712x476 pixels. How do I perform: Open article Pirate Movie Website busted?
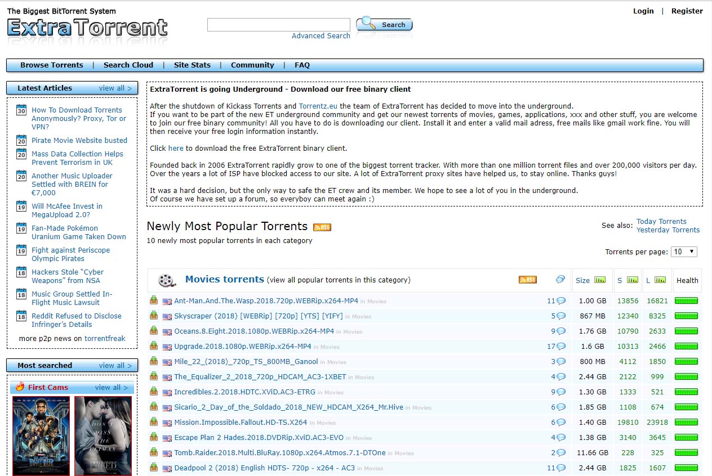(79, 140)
